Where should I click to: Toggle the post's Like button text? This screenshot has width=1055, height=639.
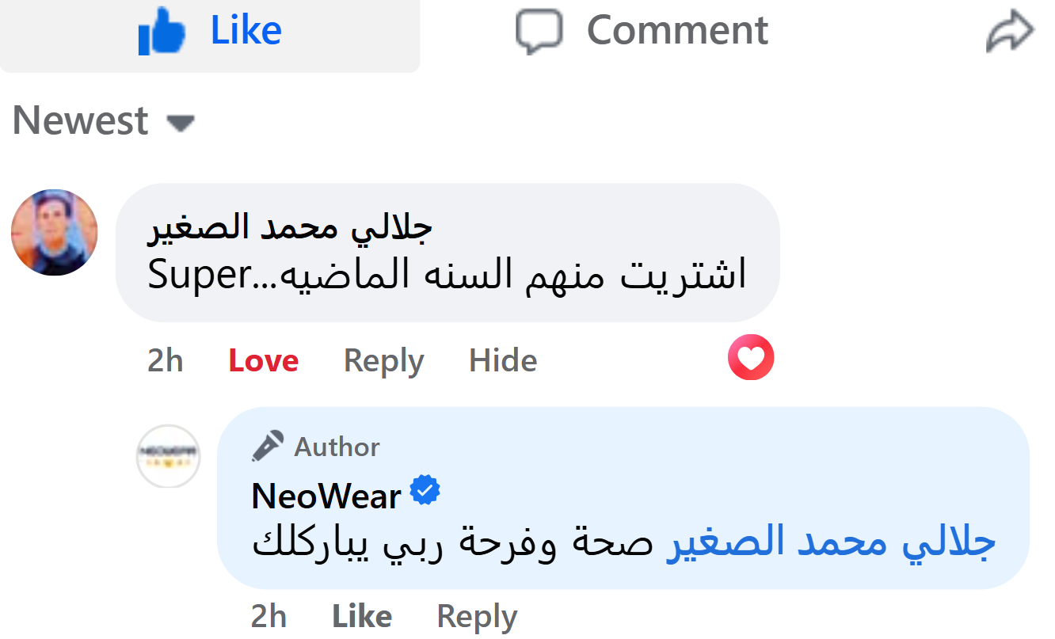246,30
